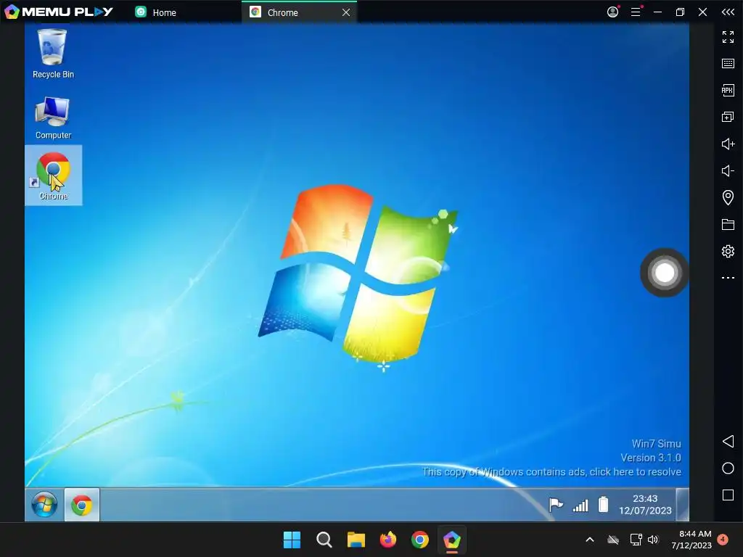Switch to the MEmu Home tab
Screen dimensions: 743x557
pyautogui.click(x=155, y=12)
